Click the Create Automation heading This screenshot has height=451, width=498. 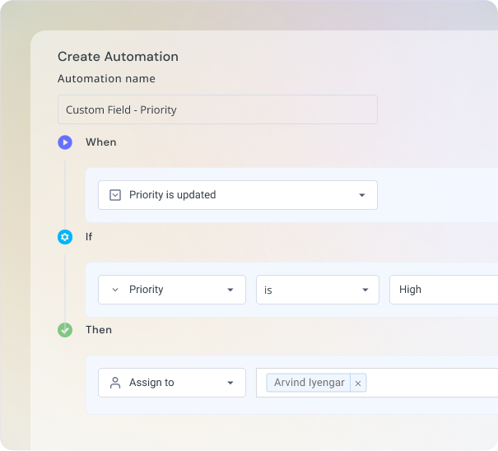[x=118, y=57]
